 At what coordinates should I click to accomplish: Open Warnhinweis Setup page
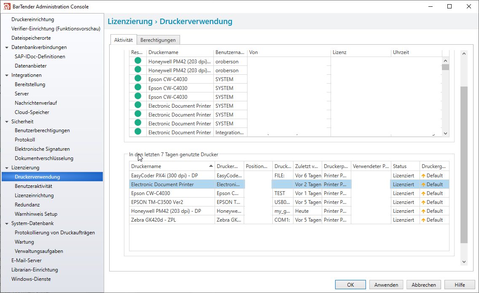[36, 214]
